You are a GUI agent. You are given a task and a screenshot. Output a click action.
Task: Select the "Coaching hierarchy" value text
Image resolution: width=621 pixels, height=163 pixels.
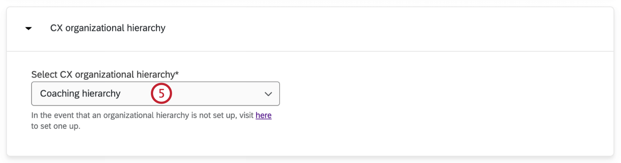click(x=80, y=94)
